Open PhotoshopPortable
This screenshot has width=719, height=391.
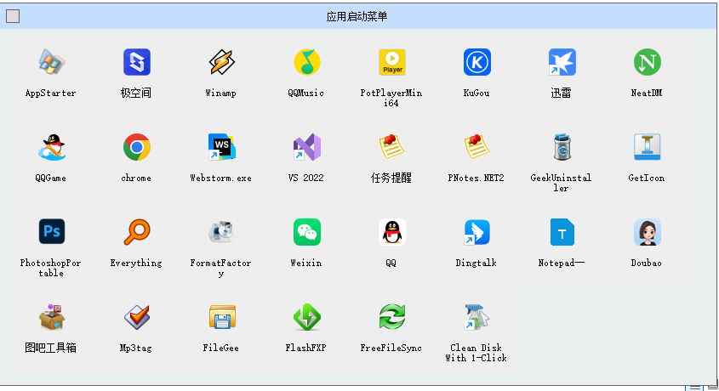pyautogui.click(x=51, y=232)
